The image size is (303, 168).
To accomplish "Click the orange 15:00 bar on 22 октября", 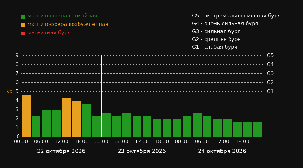I will (x=76, y=118).
